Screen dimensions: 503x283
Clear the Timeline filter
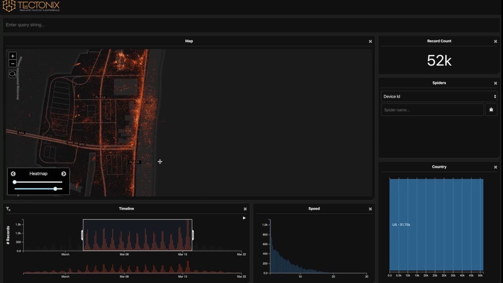[x=8, y=209]
